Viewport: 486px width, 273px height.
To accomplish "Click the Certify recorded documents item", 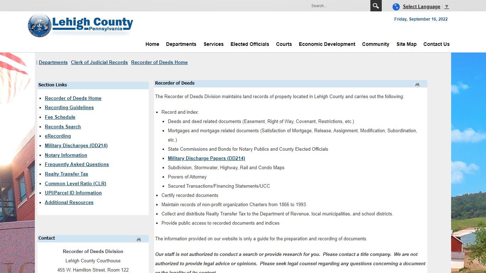I will (190, 195).
